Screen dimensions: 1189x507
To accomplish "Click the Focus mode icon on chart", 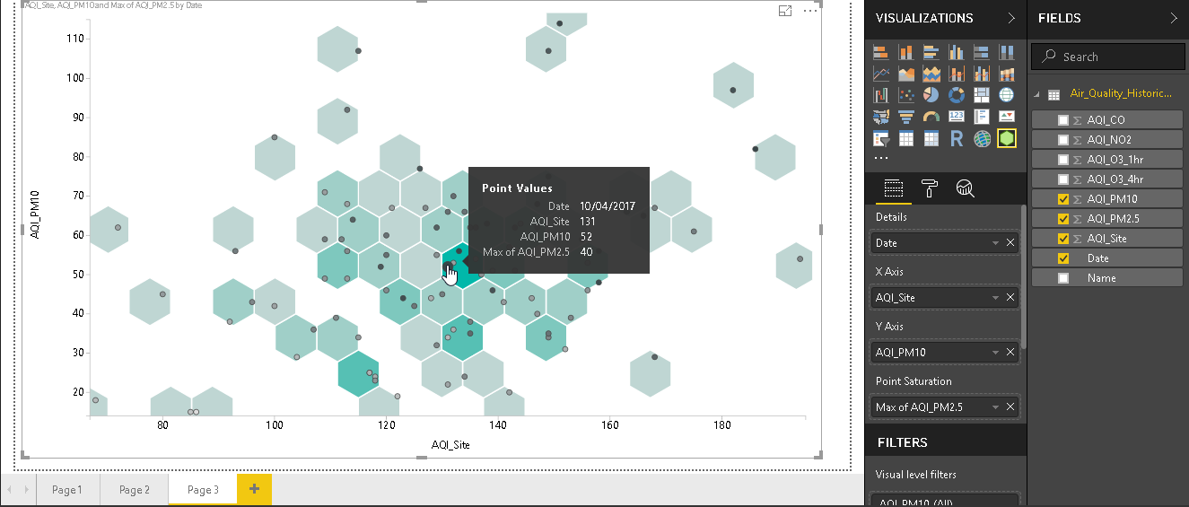I will (785, 11).
